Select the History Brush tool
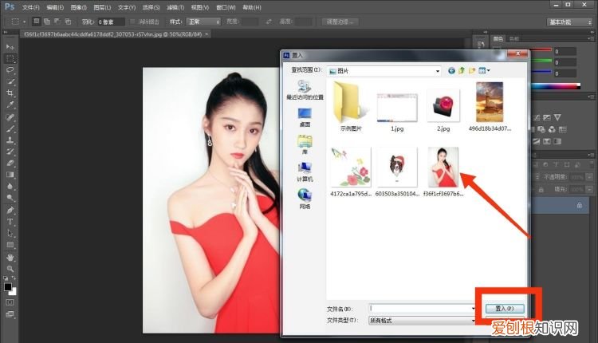Screen dimensions: 598x343 tap(10, 152)
